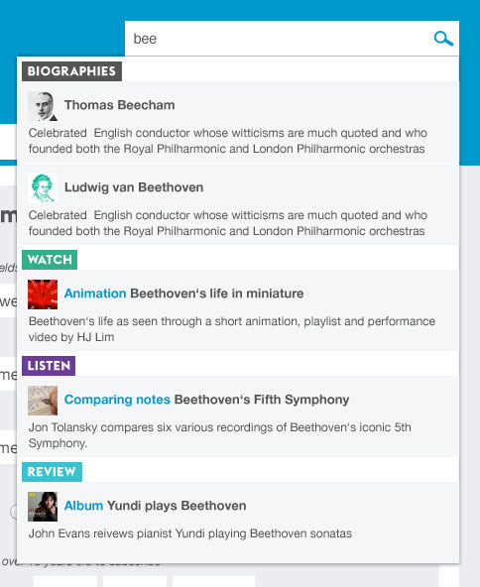The width and height of the screenshot is (480, 587).
Task: Open Thomas Beecham portrait thumbnail
Action: click(x=43, y=106)
